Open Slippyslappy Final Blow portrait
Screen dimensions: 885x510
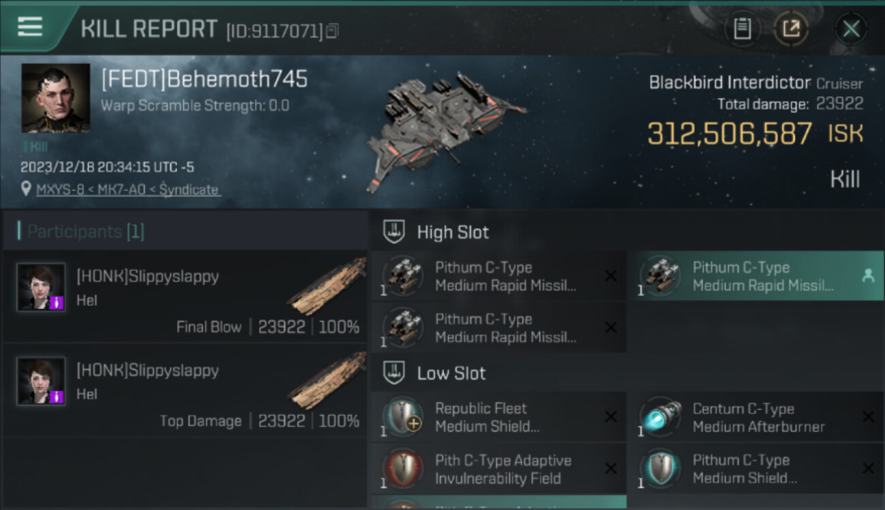pyautogui.click(x=41, y=288)
